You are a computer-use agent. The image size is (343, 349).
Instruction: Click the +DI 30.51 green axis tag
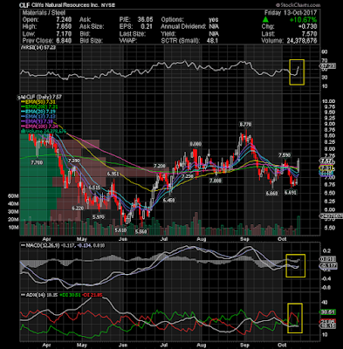coord(328,312)
